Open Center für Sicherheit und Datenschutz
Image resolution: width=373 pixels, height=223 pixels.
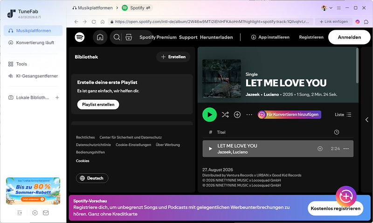coord(131,138)
